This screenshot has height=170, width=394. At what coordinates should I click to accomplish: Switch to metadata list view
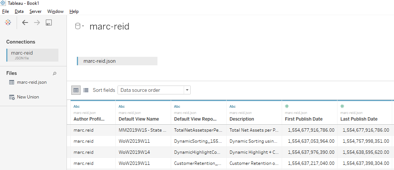[86, 90]
